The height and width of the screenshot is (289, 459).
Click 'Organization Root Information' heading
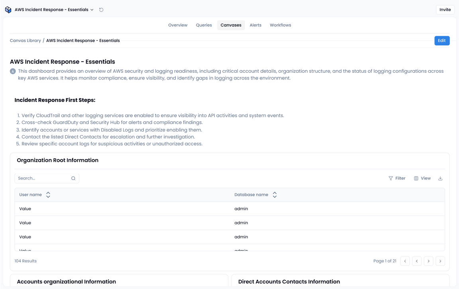click(58, 160)
